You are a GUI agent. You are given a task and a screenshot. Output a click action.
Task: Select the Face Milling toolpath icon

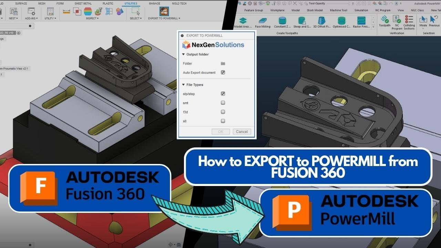[x=263, y=20]
